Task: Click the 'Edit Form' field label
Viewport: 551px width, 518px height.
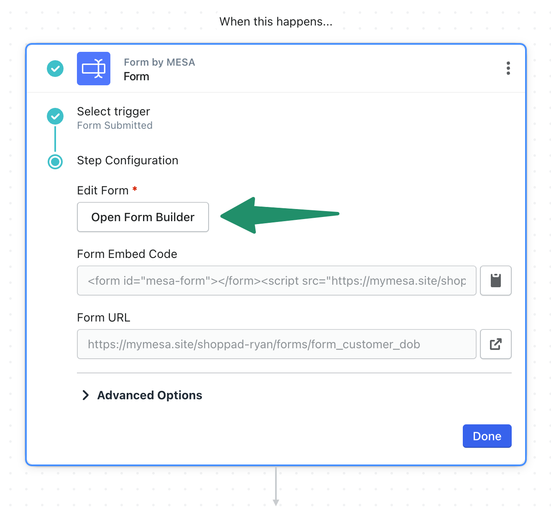Action: pos(103,190)
